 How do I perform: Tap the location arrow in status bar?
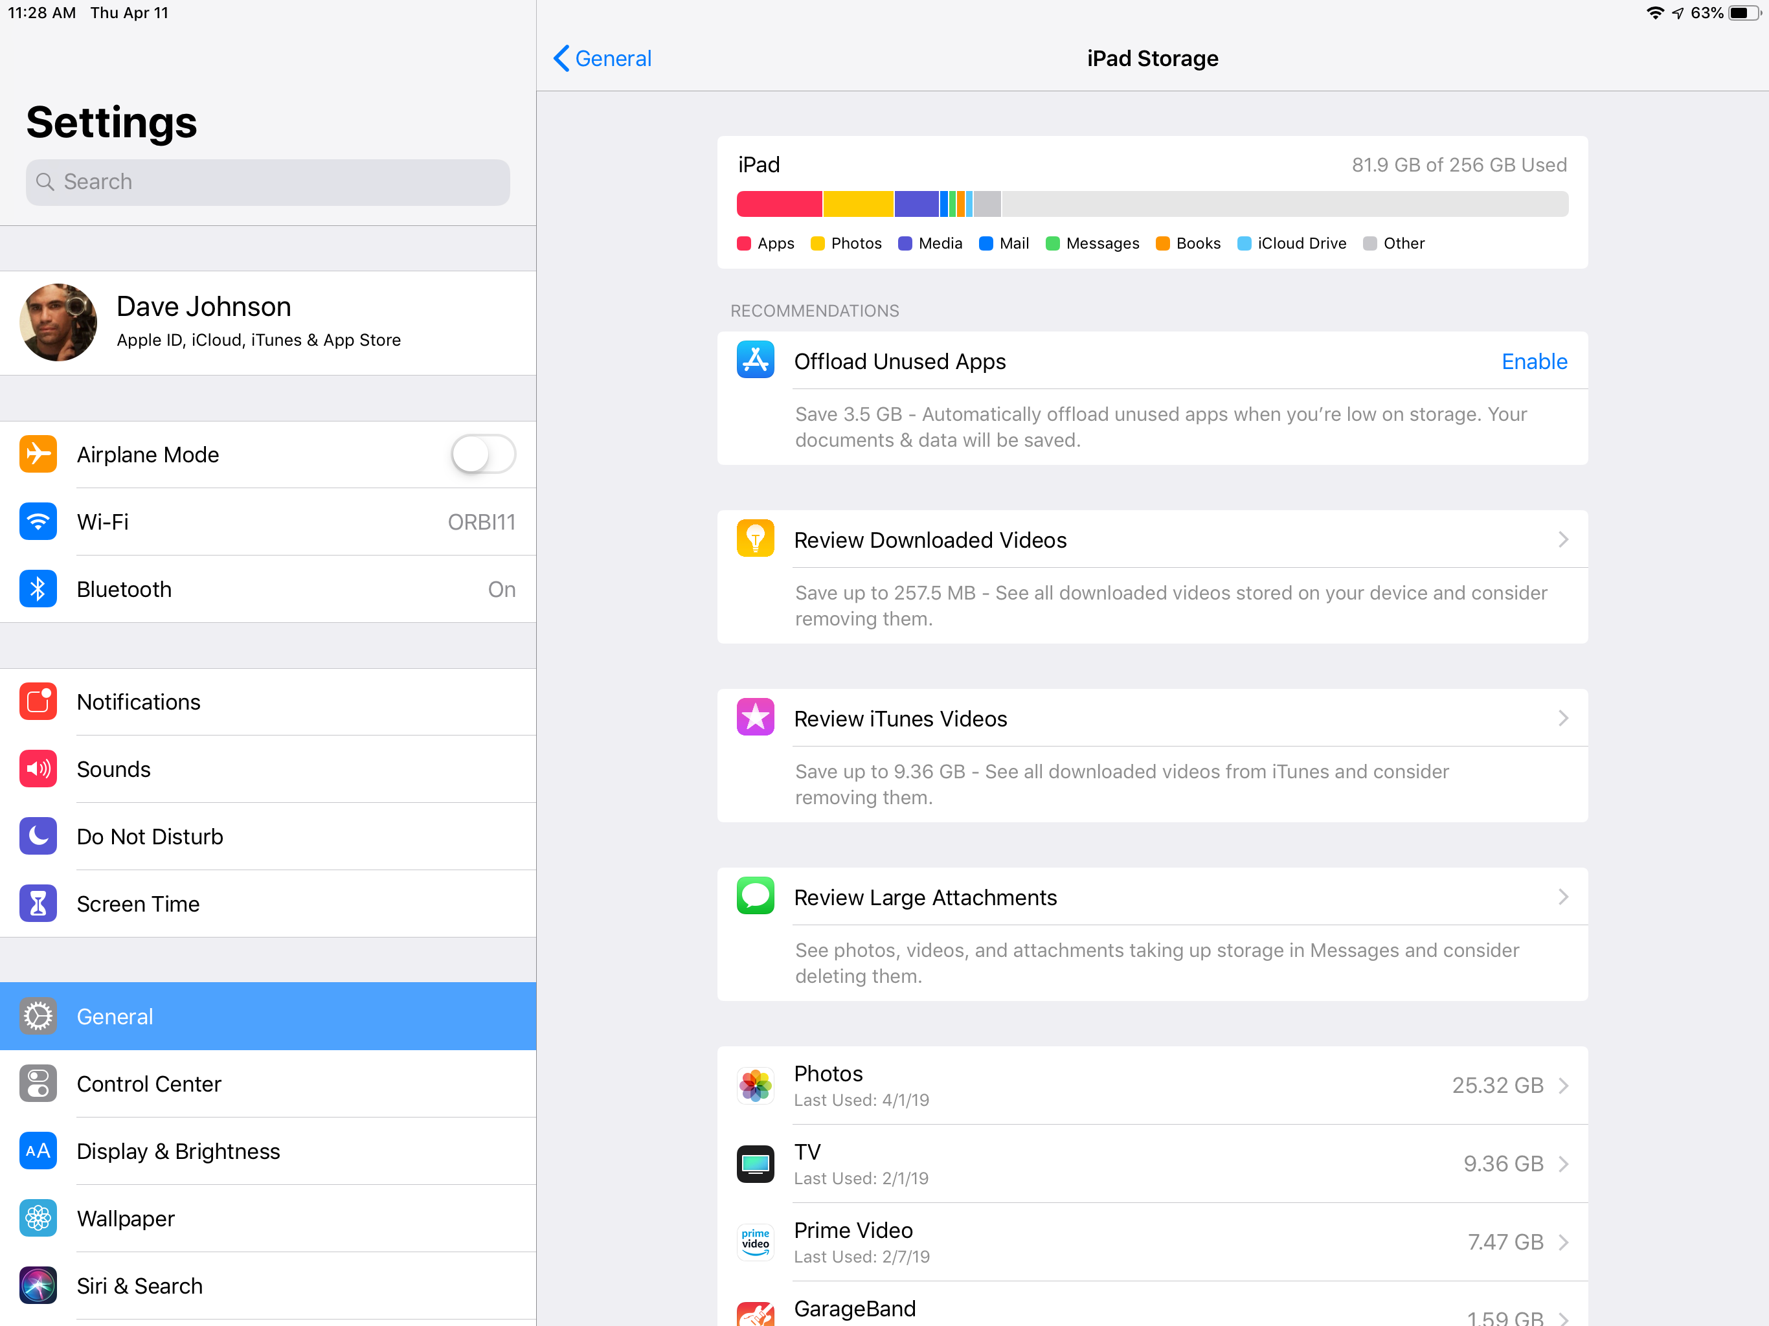coord(1678,13)
